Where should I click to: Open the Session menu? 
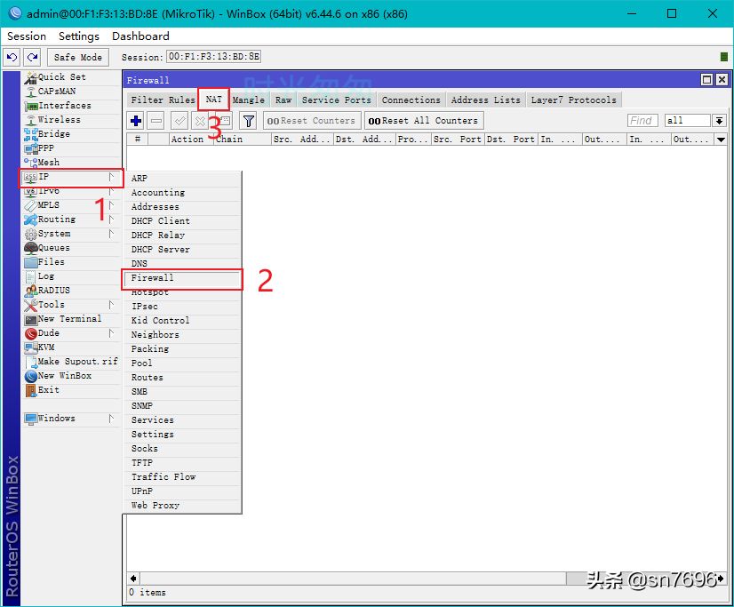(27, 36)
